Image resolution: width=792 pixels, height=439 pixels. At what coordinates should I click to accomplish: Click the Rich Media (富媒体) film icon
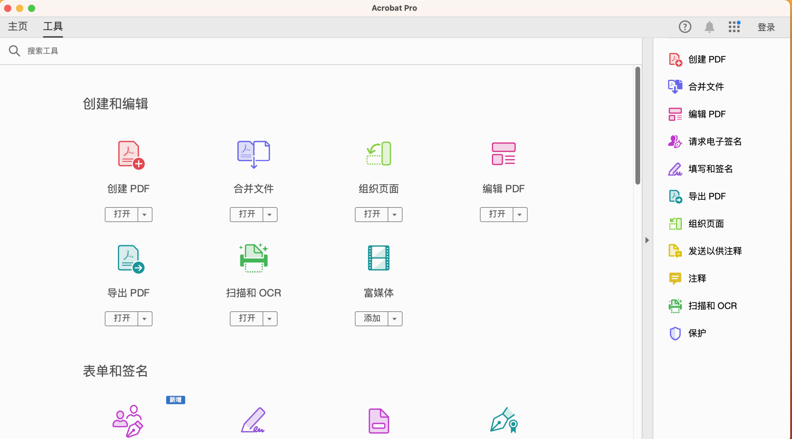(378, 258)
